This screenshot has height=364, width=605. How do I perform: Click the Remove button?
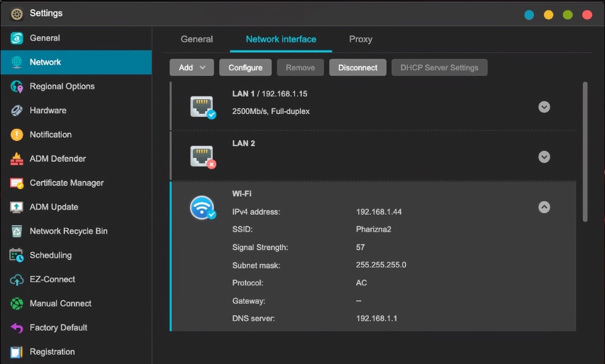300,67
